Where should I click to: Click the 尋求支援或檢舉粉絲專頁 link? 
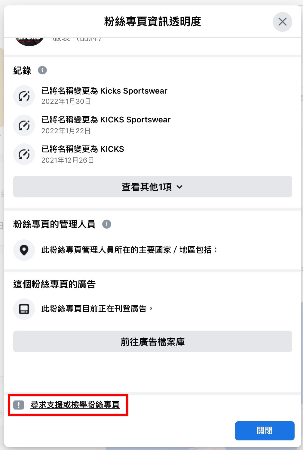75,405
